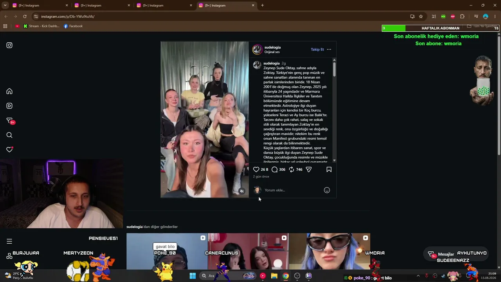Open middle related post thumbnail
Viewport: 501px width, 282px height.
tap(248, 251)
